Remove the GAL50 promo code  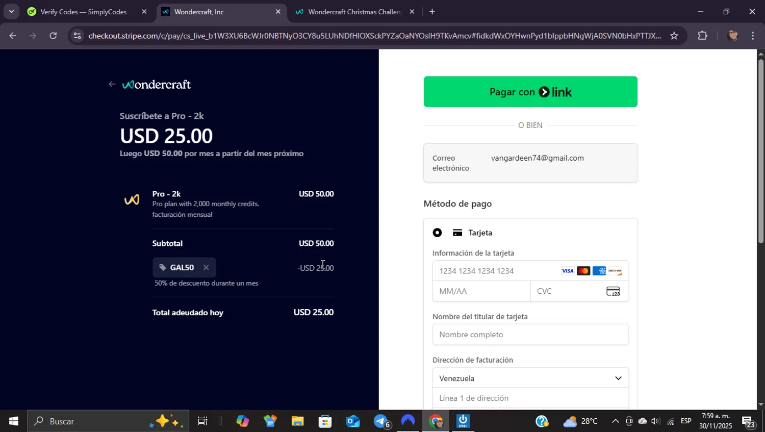206,268
